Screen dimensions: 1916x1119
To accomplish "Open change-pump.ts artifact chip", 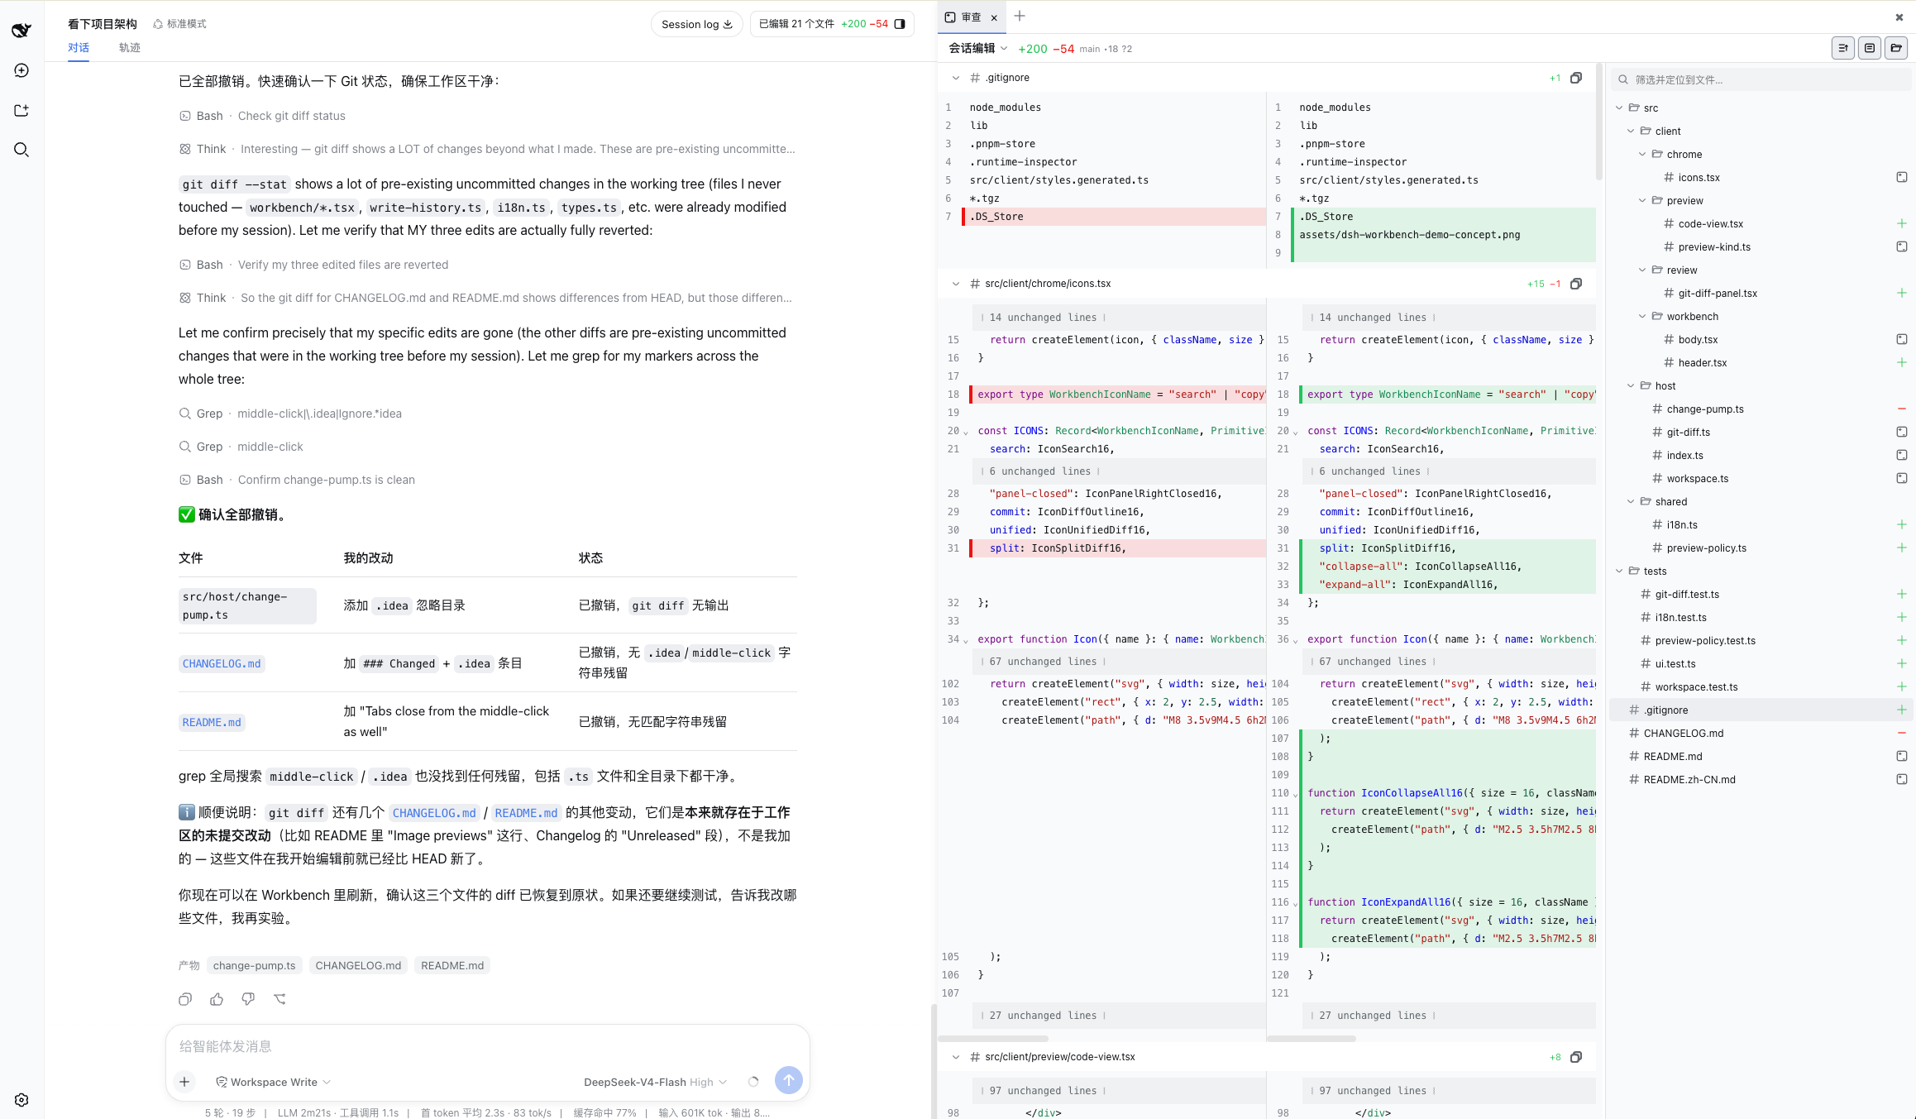I will 254,965.
